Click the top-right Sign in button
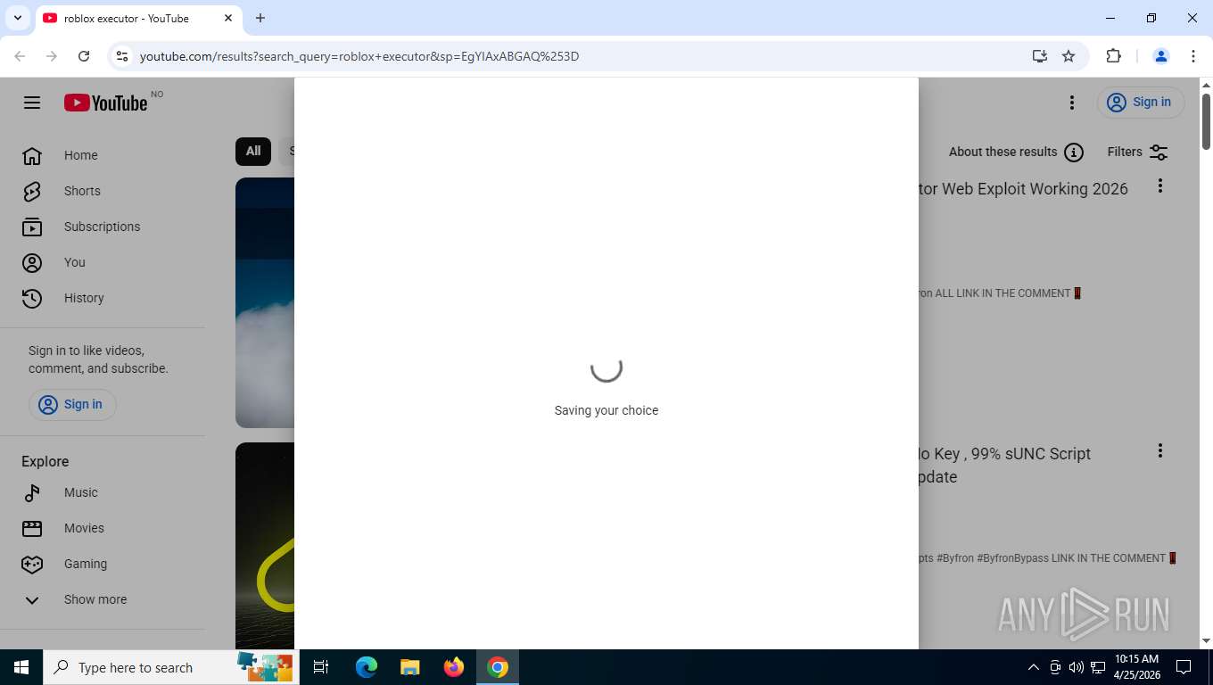This screenshot has width=1213, height=685. click(x=1141, y=103)
